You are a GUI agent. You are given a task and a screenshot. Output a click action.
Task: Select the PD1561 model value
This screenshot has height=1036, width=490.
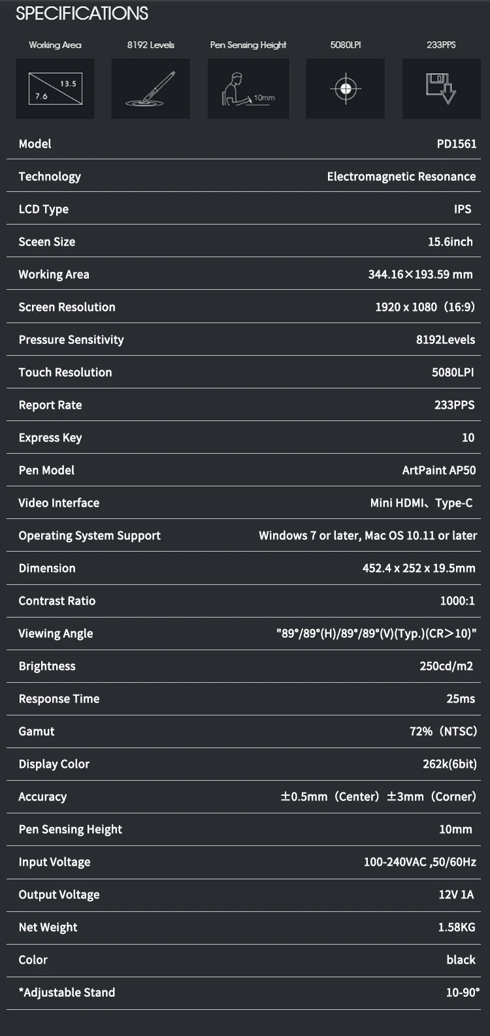coord(457,144)
